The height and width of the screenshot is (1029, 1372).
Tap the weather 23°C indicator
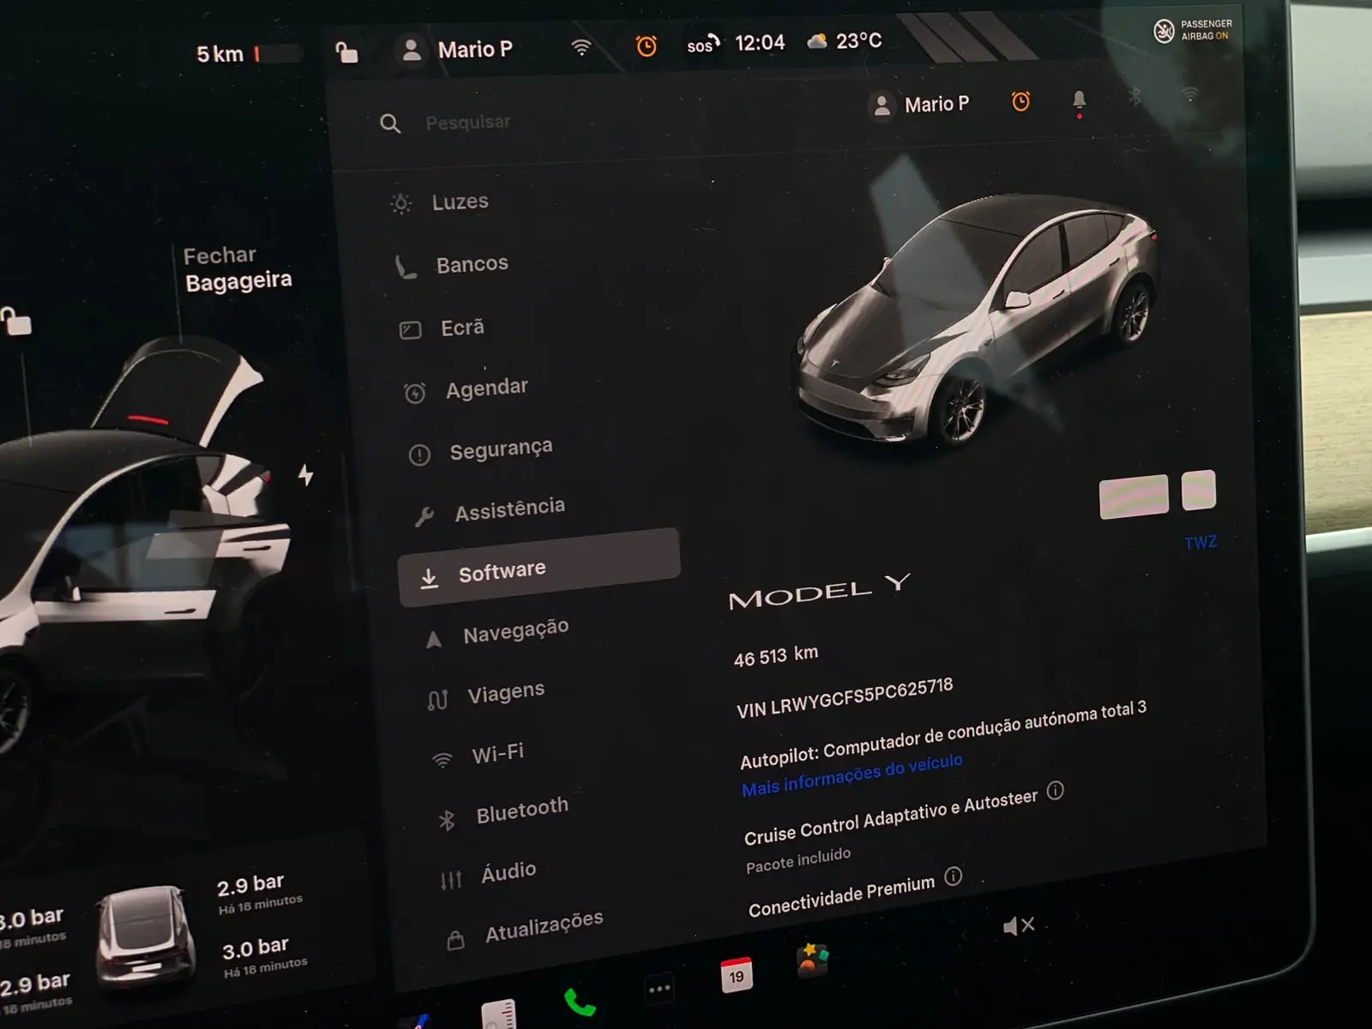click(845, 40)
